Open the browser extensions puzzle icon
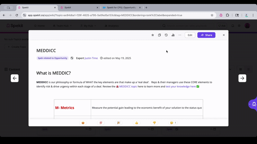 pos(227,15)
